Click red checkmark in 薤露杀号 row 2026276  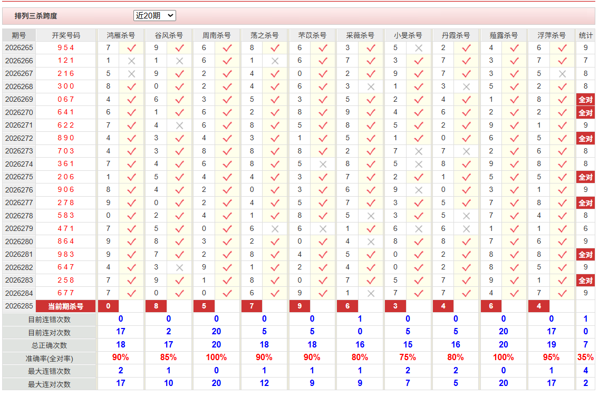coord(515,190)
